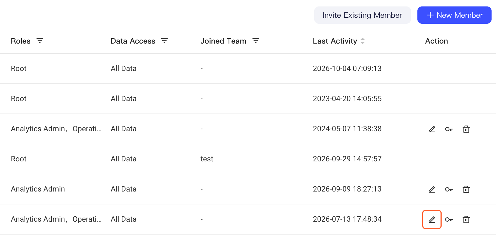Select the lone 'Analytics Admin' role cell
498x241 pixels.
click(x=38, y=189)
